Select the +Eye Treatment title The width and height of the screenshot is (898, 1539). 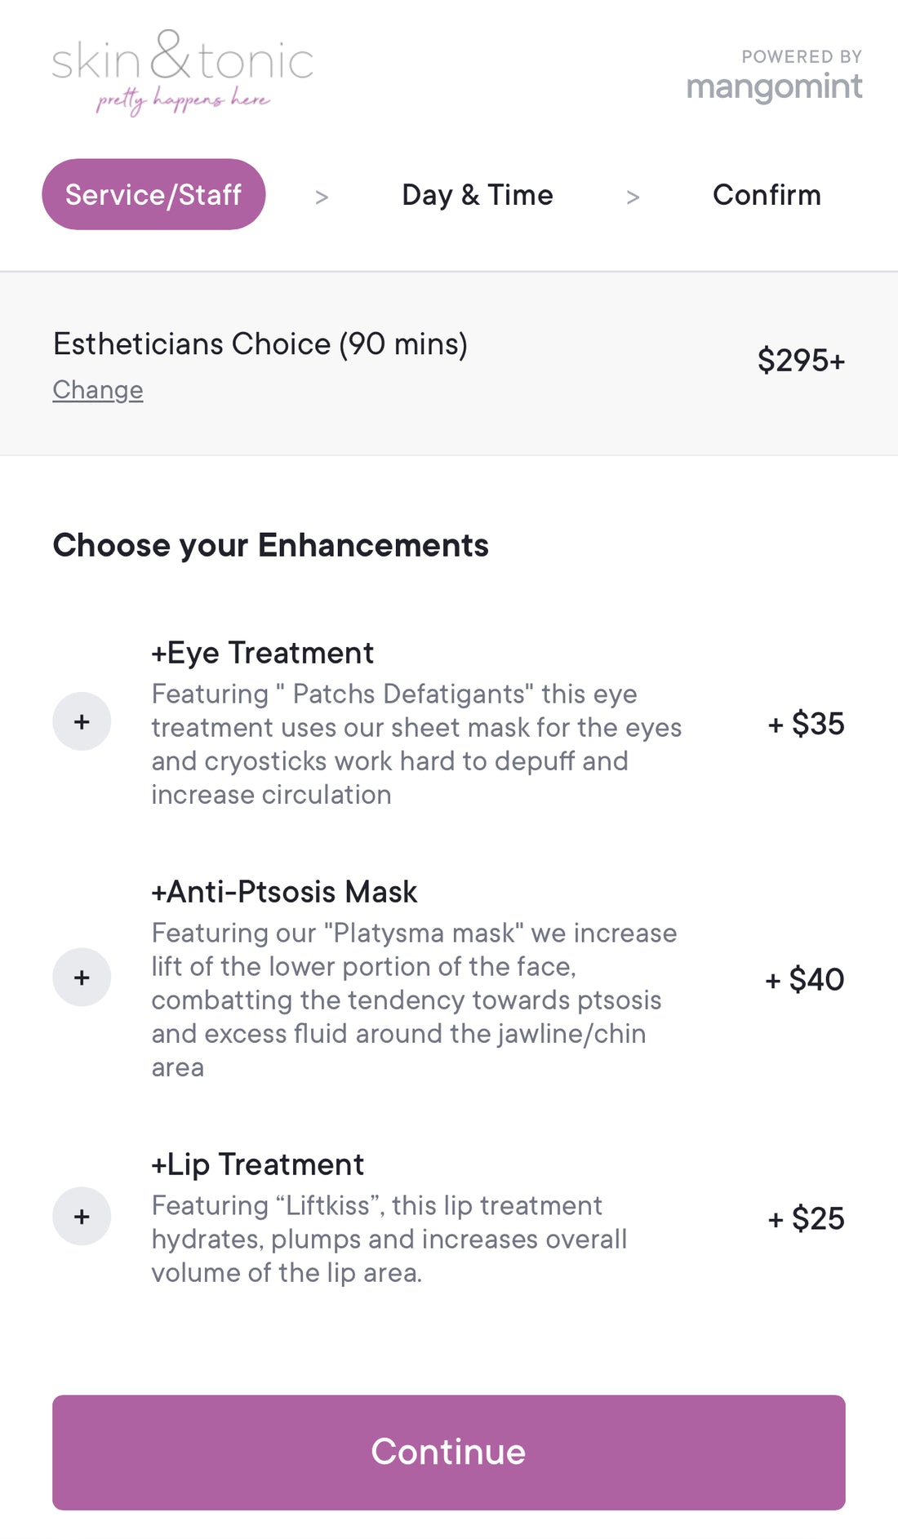(262, 653)
